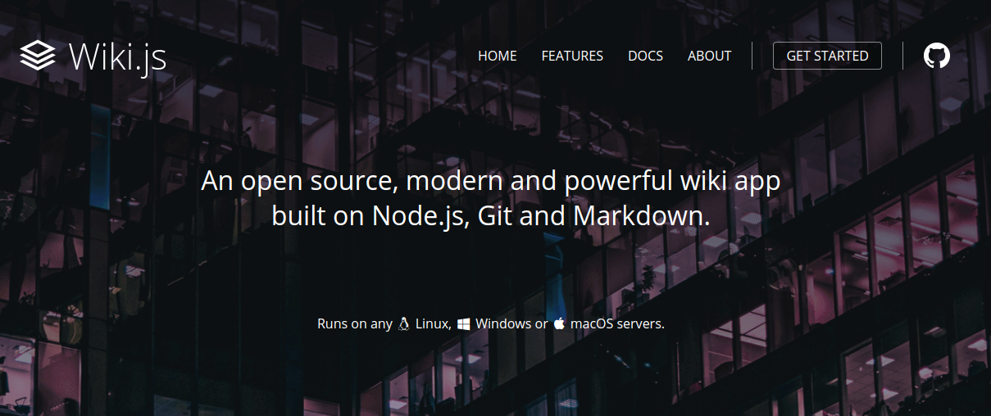Viewport: 991px width, 416px height.
Task: Go to the HOME menu item
Action: coord(498,56)
